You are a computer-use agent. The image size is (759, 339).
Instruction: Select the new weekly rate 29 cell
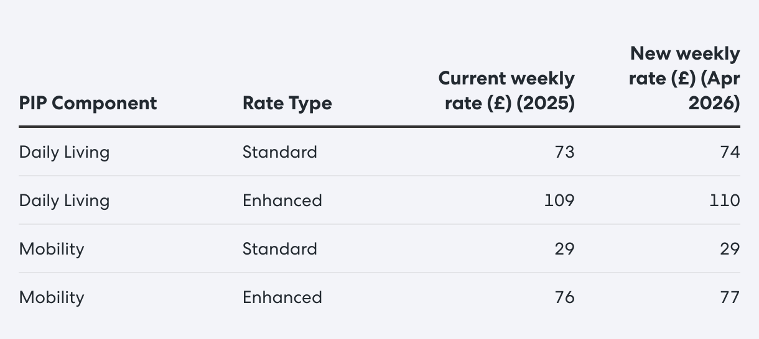730,249
